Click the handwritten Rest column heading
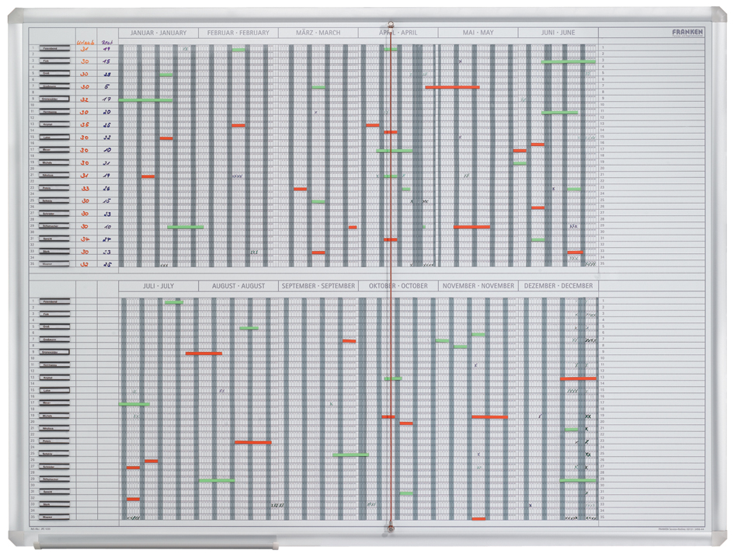This screenshot has height=554, width=734. [x=106, y=42]
